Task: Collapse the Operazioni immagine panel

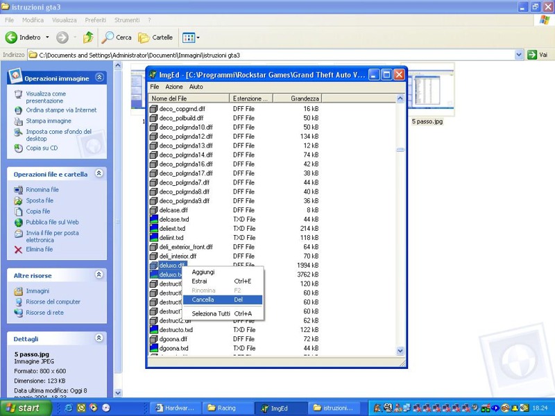Action: click(99, 78)
